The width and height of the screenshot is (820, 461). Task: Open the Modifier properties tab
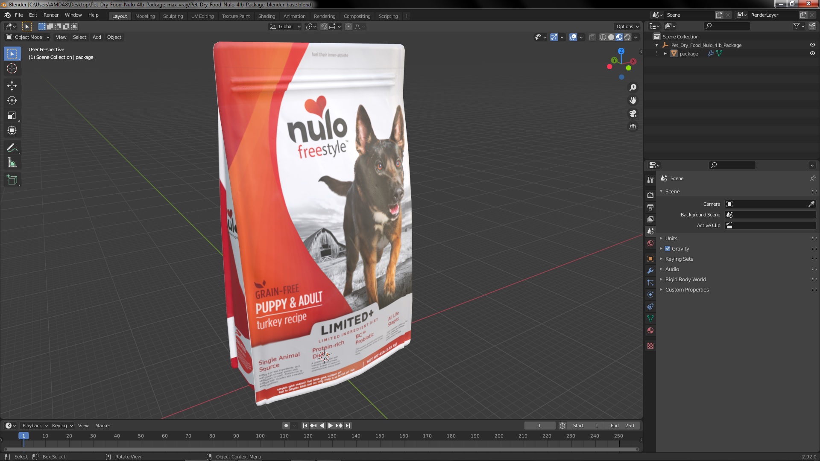click(650, 271)
